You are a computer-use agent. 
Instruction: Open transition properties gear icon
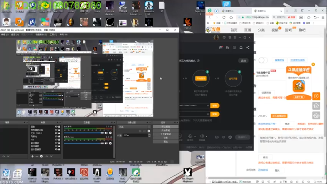[149, 131]
